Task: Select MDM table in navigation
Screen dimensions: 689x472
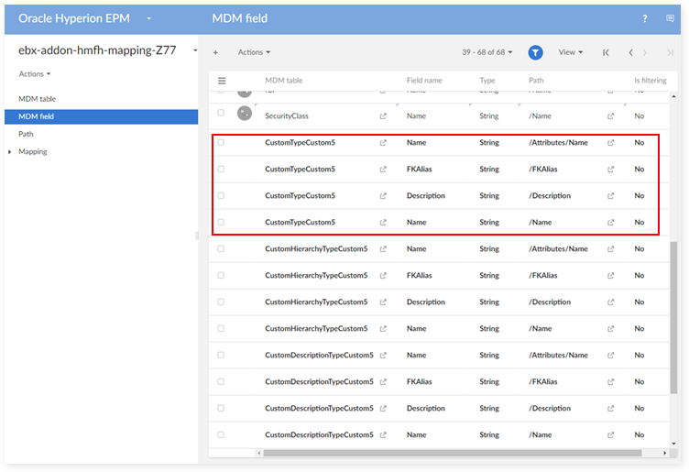Action: pos(37,99)
